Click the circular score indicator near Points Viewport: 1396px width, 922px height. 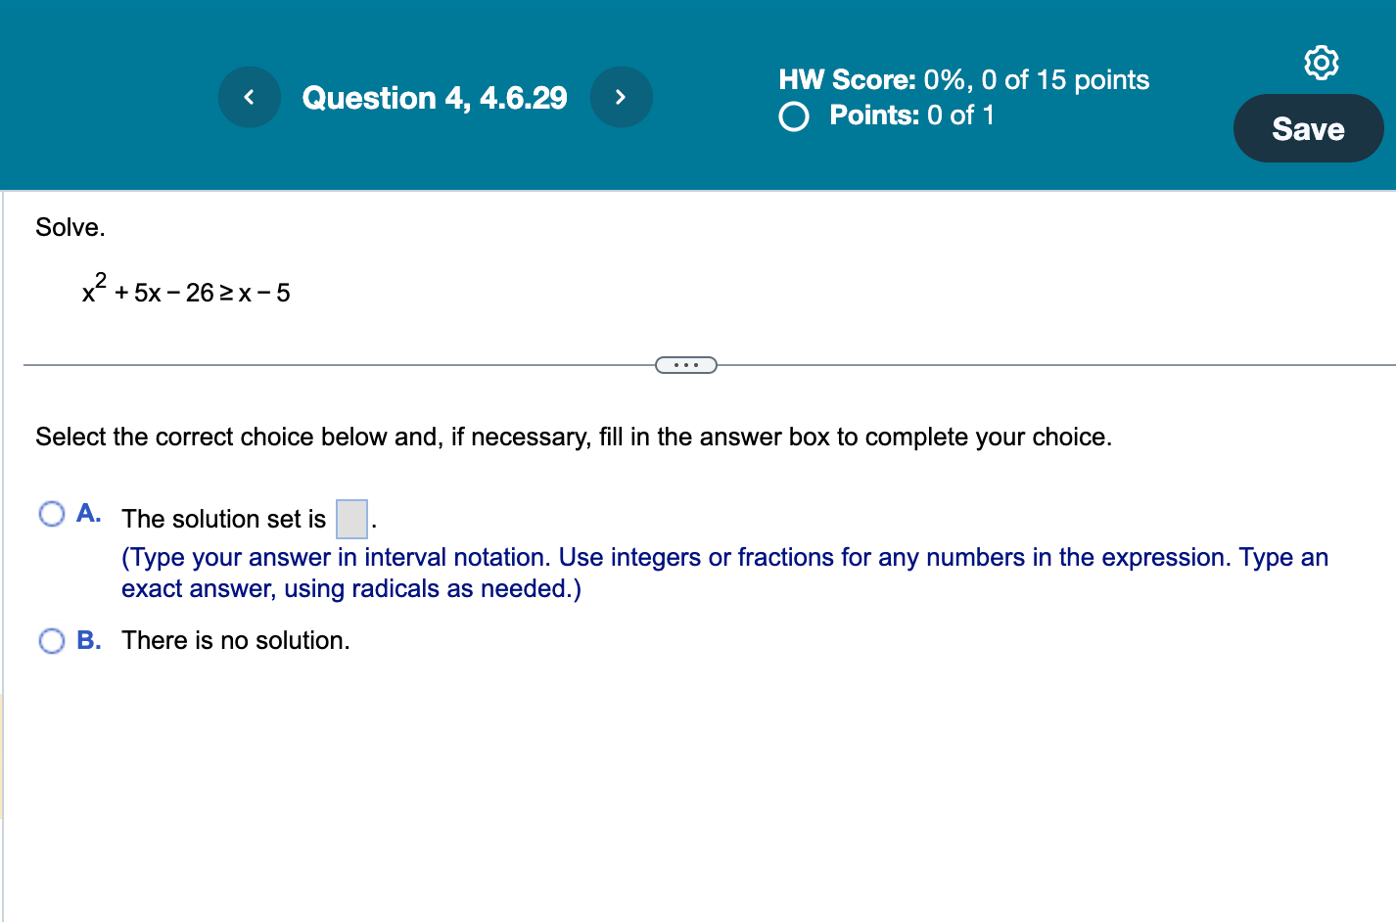click(x=793, y=116)
